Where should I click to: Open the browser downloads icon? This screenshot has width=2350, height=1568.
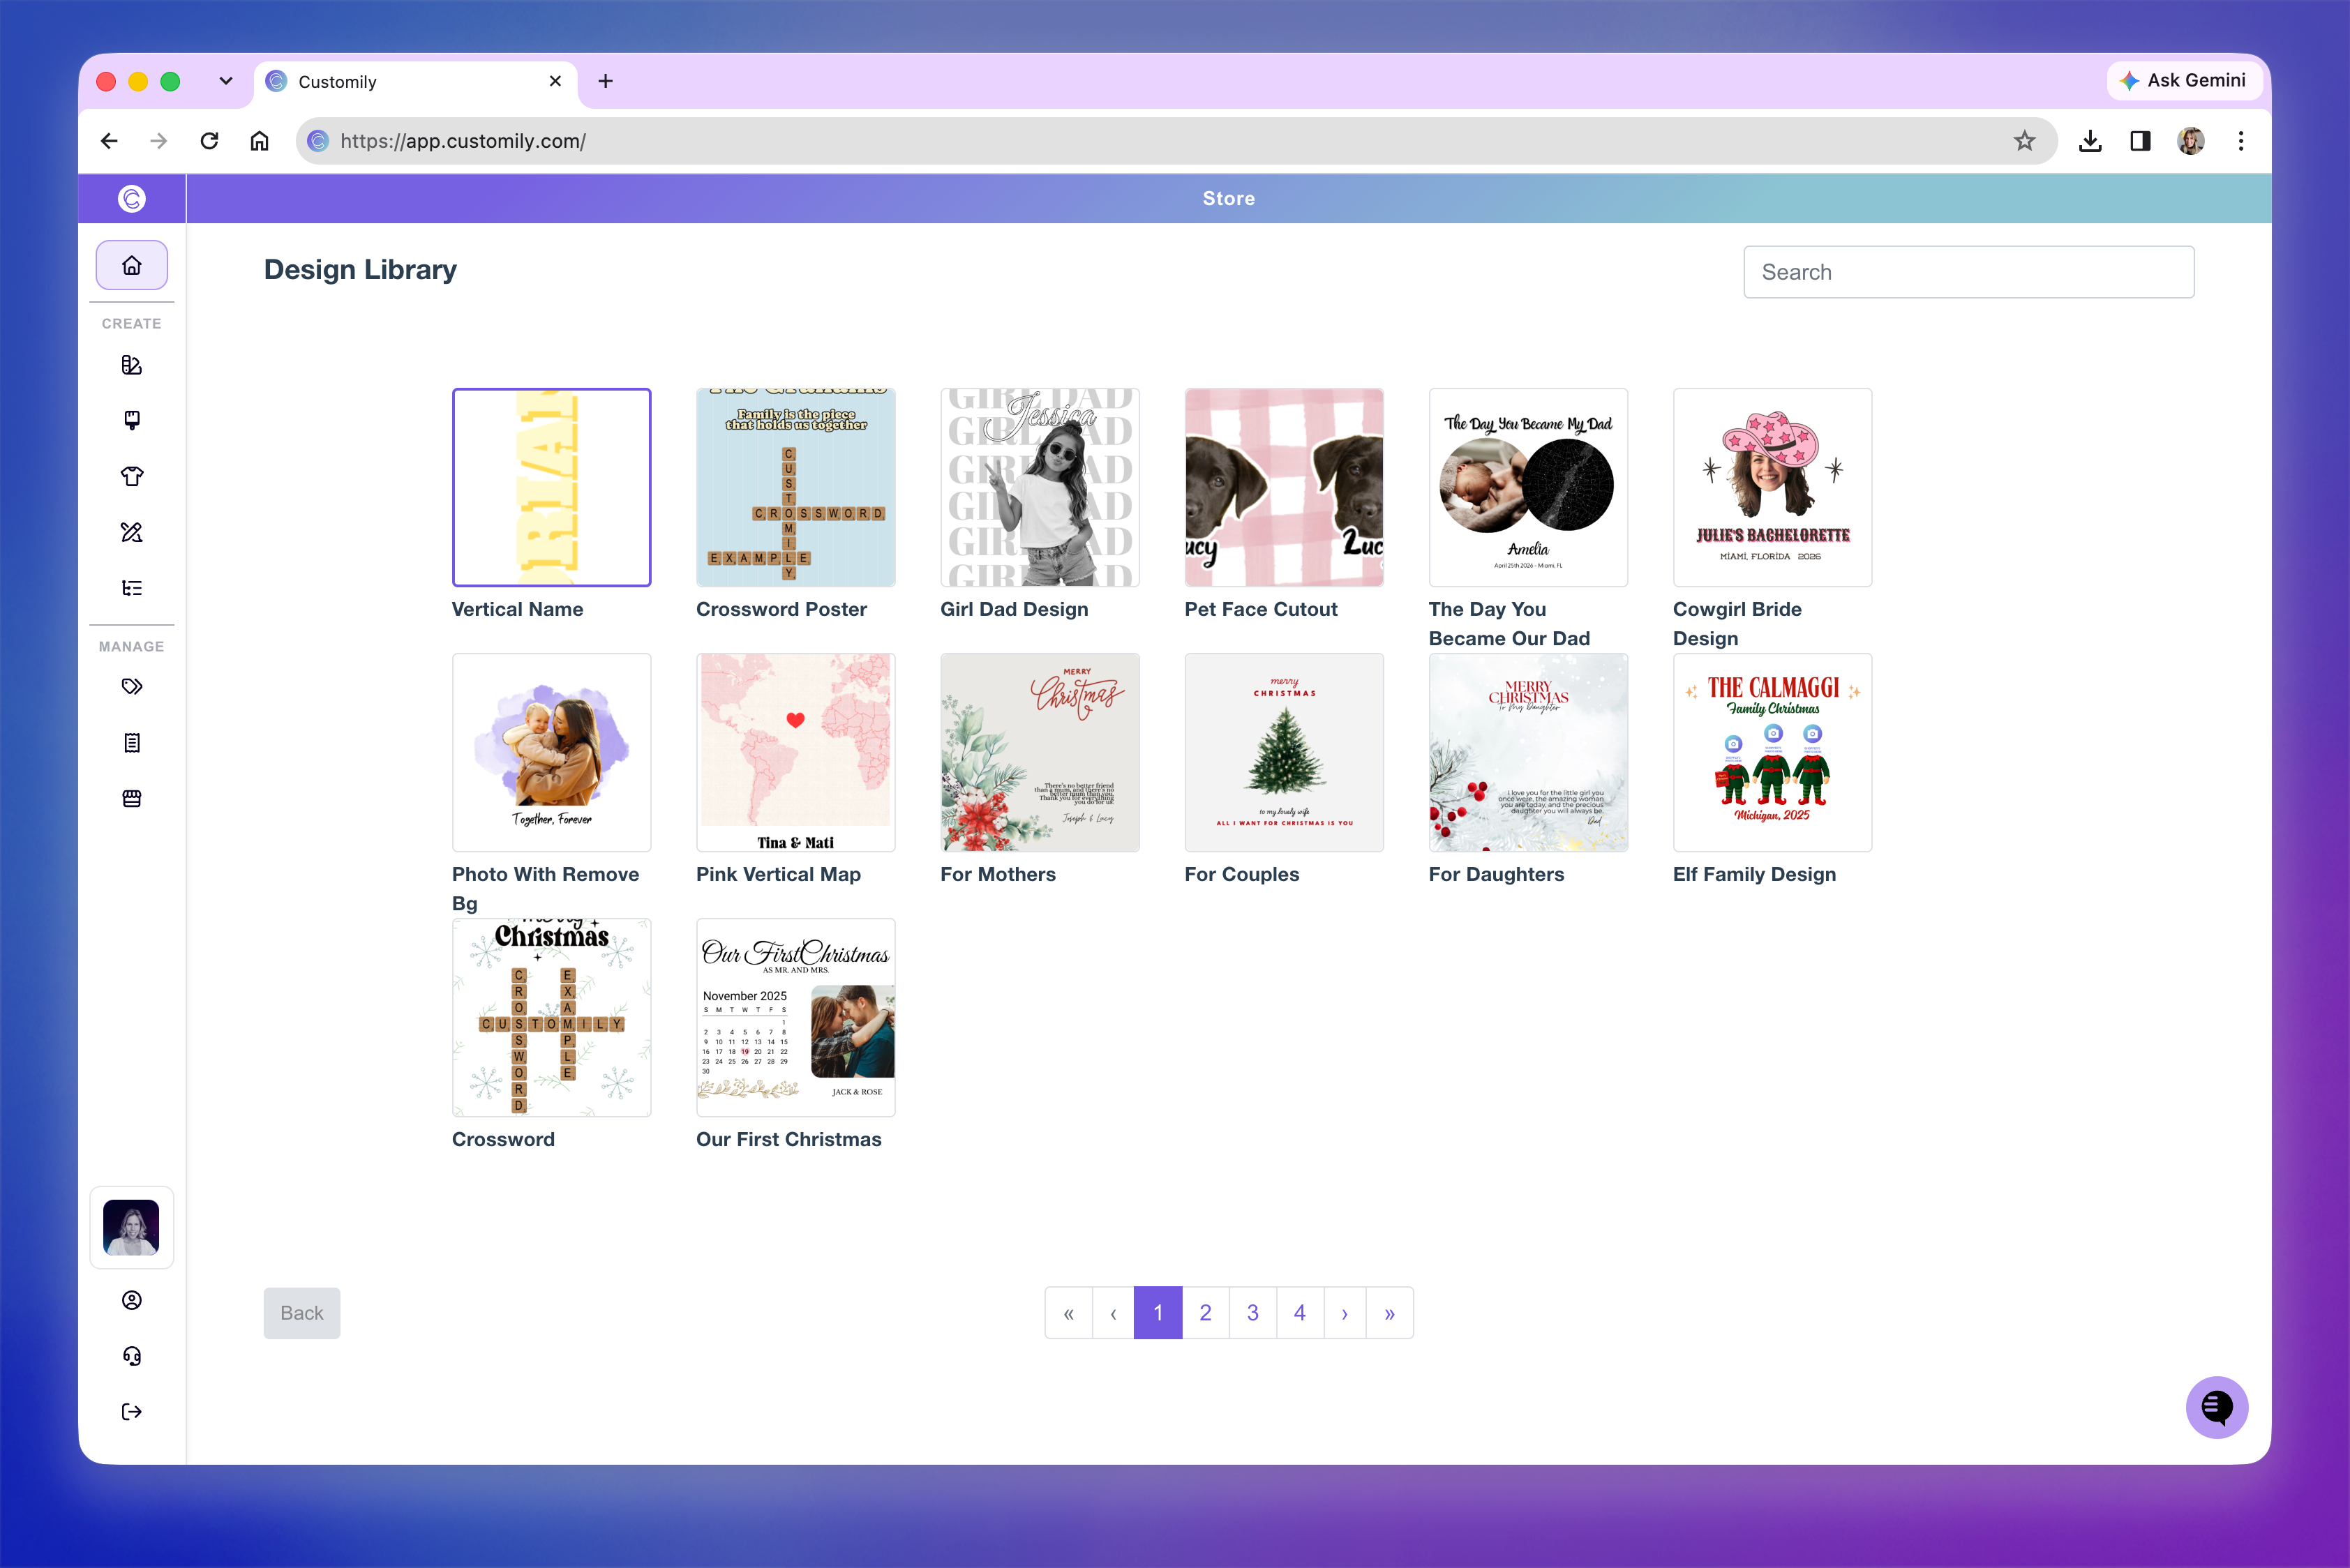pyautogui.click(x=2090, y=141)
